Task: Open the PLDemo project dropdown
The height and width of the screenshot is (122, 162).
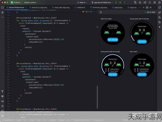Action: point(16,2)
